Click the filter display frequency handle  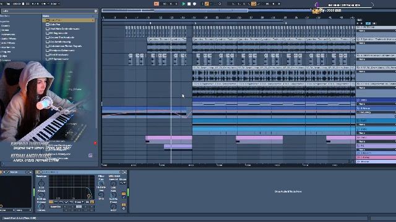click(x=88, y=195)
